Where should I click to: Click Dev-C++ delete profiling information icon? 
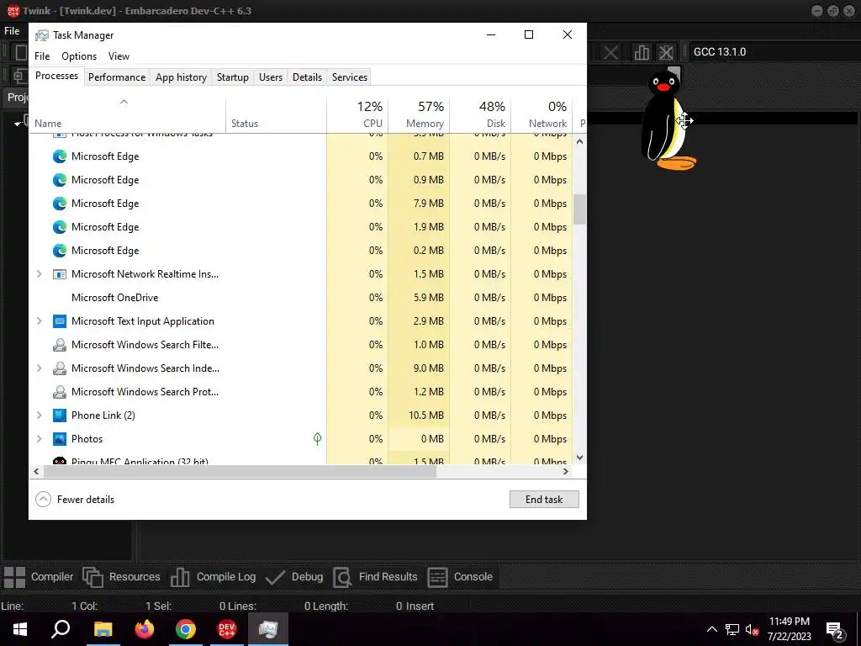point(666,52)
